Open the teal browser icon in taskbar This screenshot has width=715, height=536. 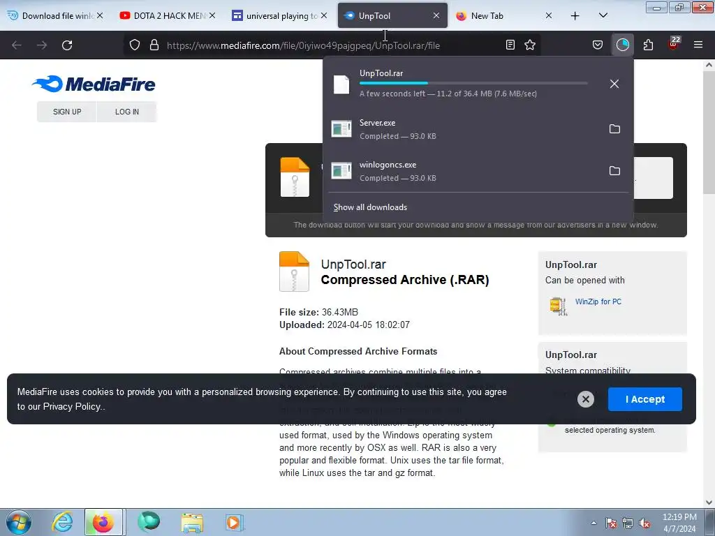(x=149, y=522)
